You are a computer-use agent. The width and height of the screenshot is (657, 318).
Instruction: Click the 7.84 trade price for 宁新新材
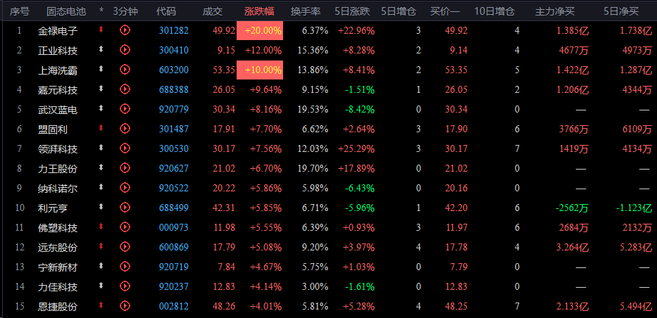click(226, 267)
